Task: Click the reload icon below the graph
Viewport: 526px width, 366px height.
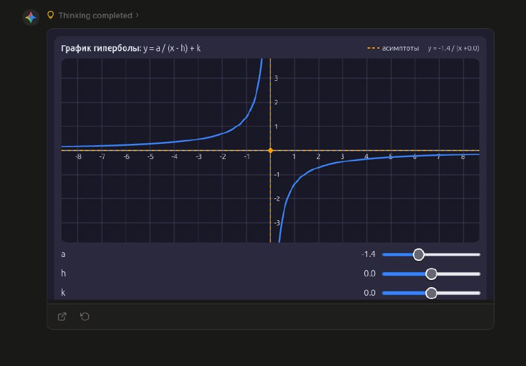Action: pyautogui.click(x=85, y=317)
